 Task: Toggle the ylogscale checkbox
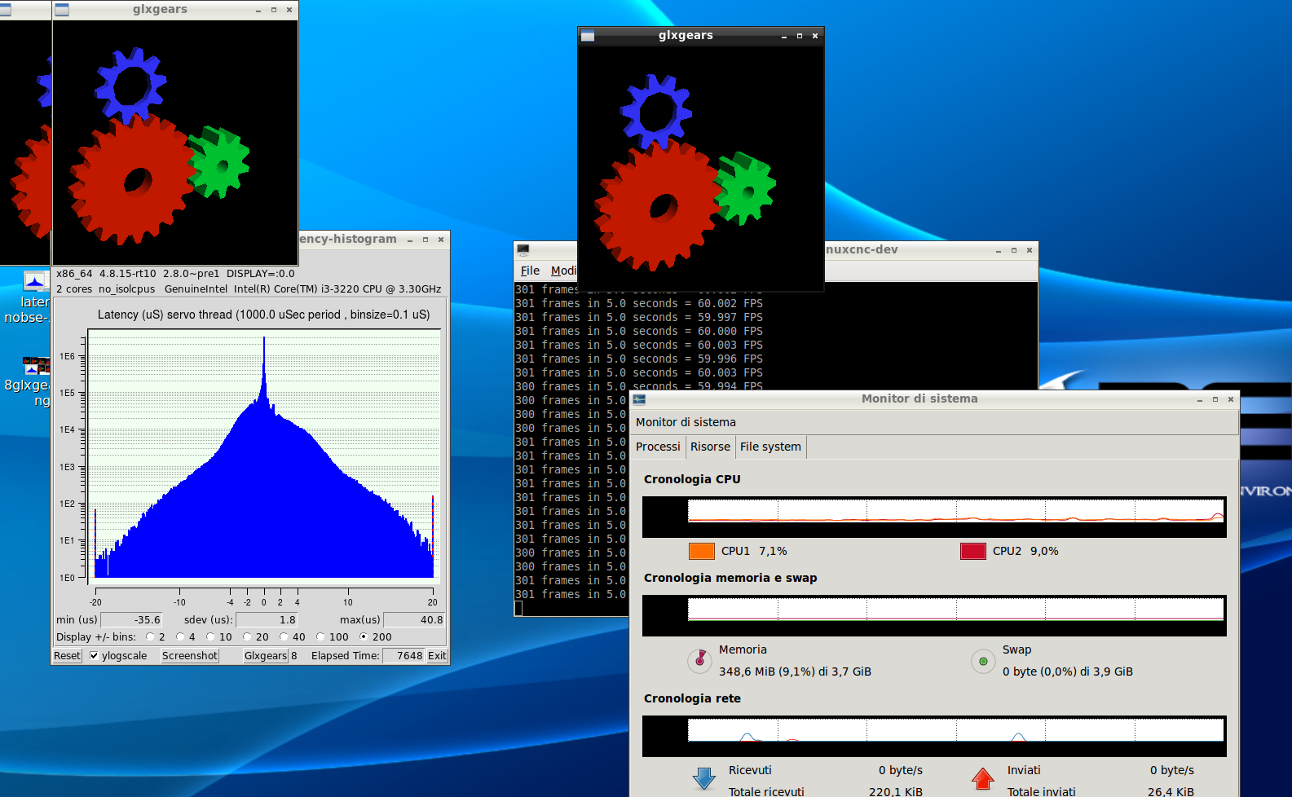94,656
